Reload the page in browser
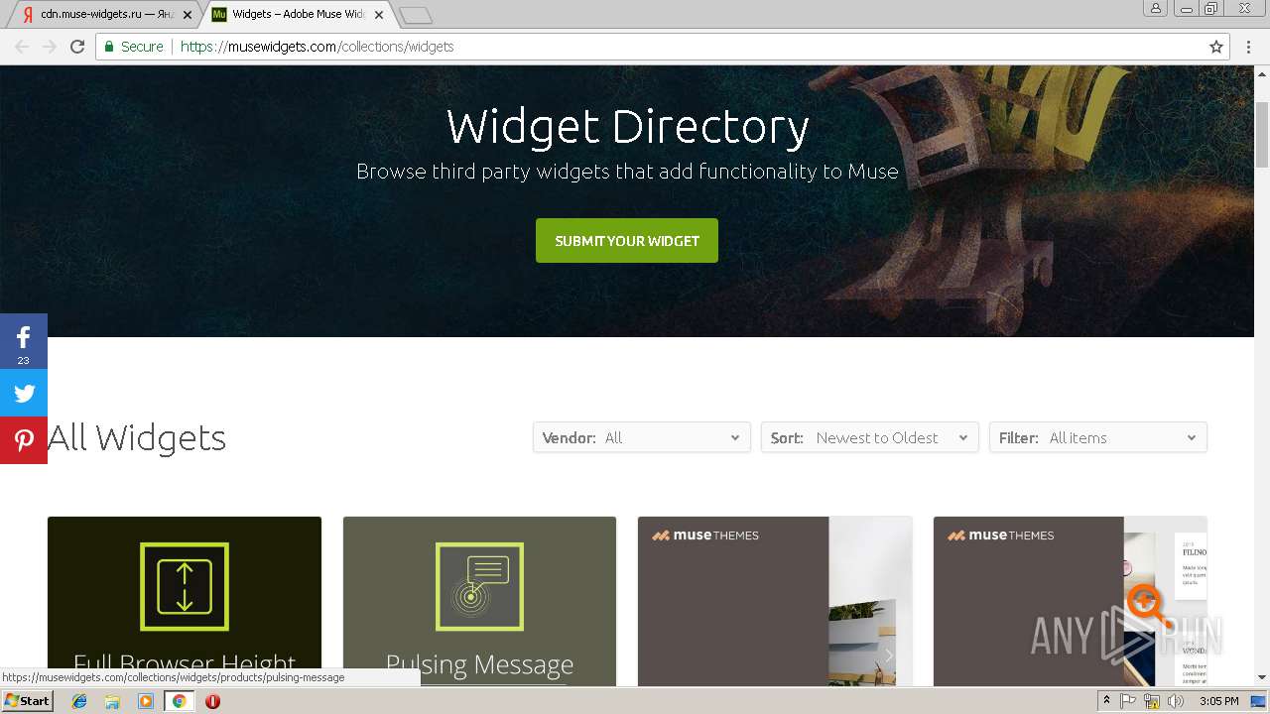 [77, 47]
